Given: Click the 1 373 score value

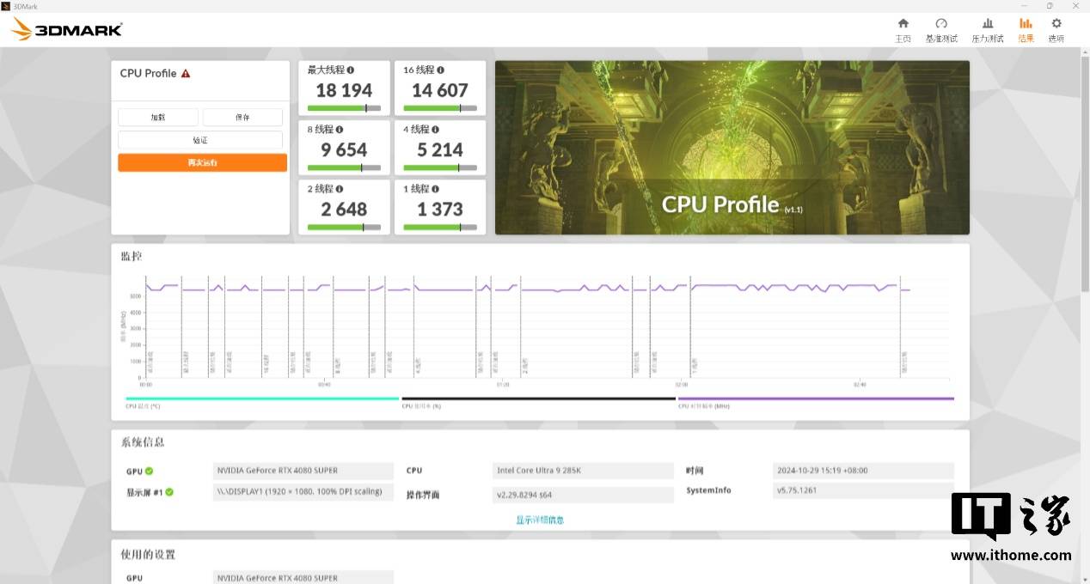Looking at the screenshot, I should tap(440, 209).
